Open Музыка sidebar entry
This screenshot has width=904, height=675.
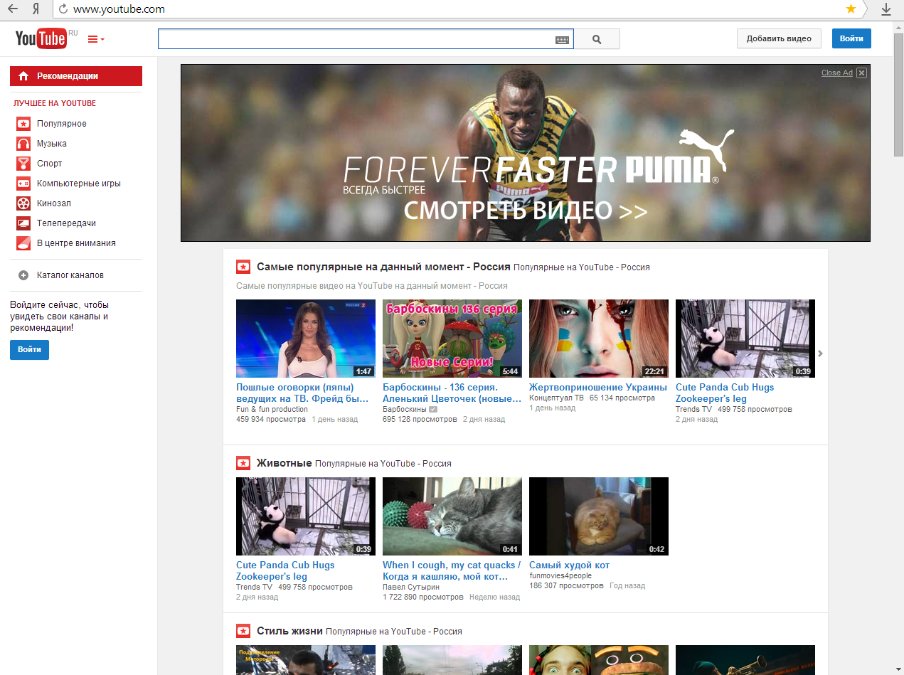tap(52, 144)
